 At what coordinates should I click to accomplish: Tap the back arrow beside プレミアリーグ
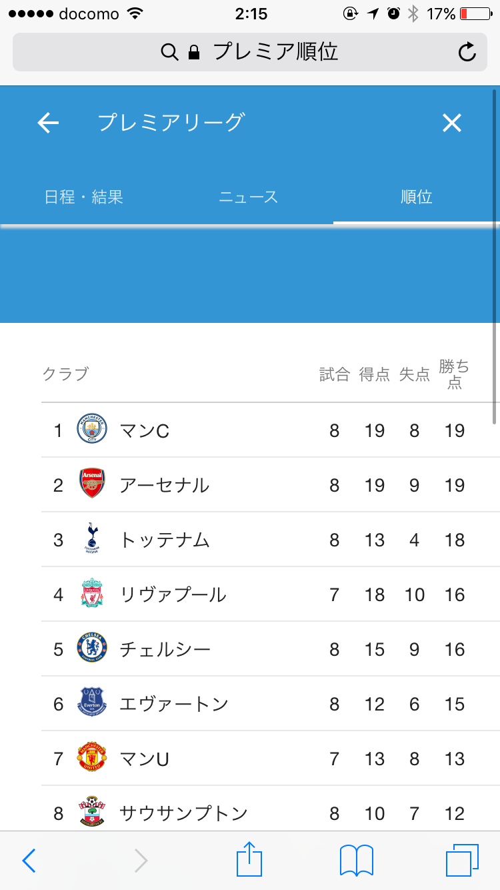tap(48, 123)
